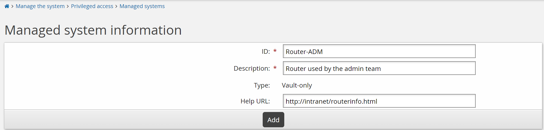Screen dimensions: 544x130
Task: Click the home icon in breadcrumb
Action: click(7, 6)
